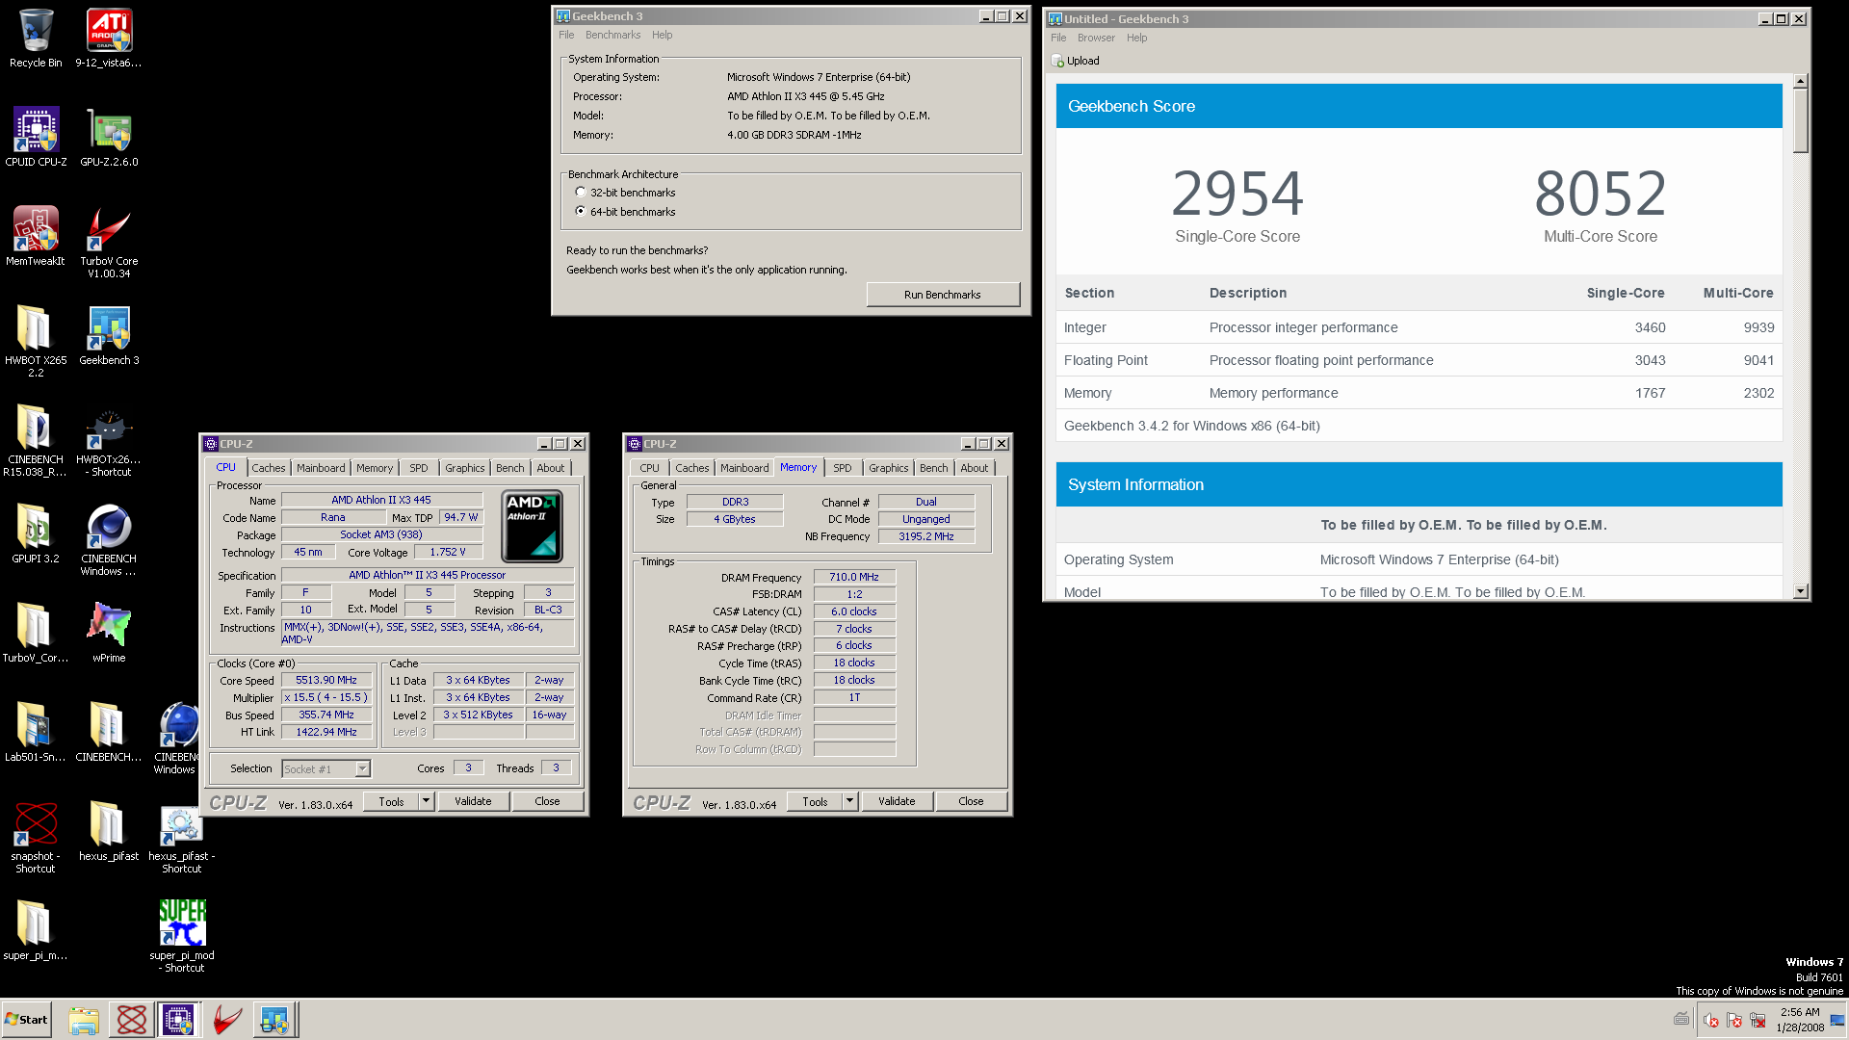Open the TurboV_Cor folder icon
Image resolution: width=1849 pixels, height=1040 pixels.
(x=36, y=632)
